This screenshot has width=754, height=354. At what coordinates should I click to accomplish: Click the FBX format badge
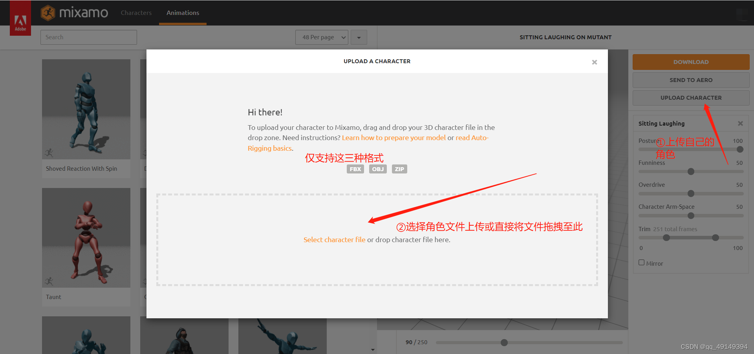[x=355, y=169]
